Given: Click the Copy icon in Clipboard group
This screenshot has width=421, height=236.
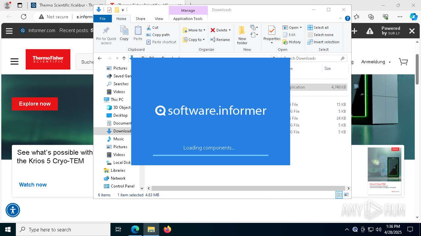Looking at the screenshot, I should pos(124,33).
